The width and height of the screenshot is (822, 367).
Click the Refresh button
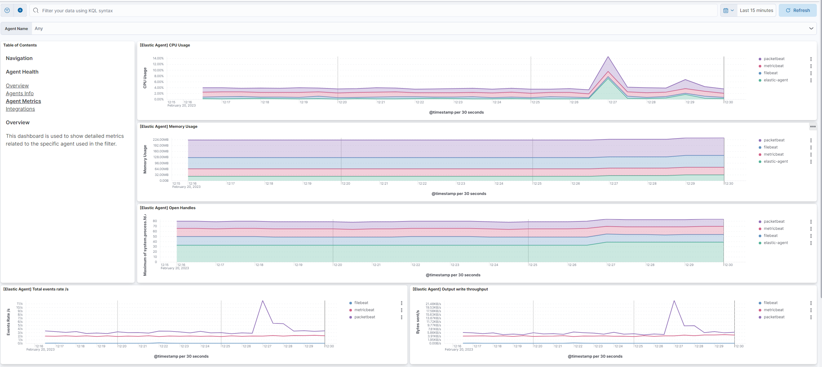click(797, 10)
